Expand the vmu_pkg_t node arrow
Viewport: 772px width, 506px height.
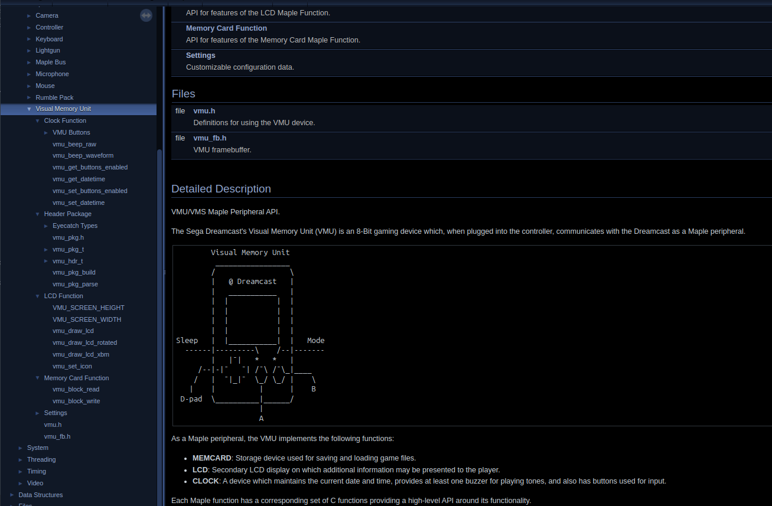tap(46, 249)
